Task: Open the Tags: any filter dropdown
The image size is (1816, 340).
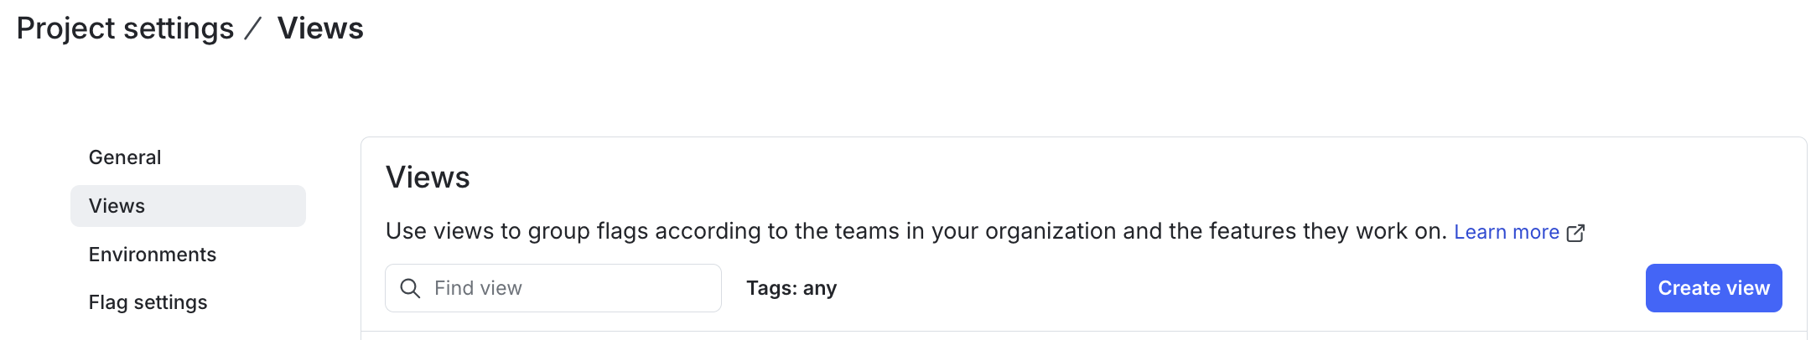Action: pyautogui.click(x=791, y=288)
